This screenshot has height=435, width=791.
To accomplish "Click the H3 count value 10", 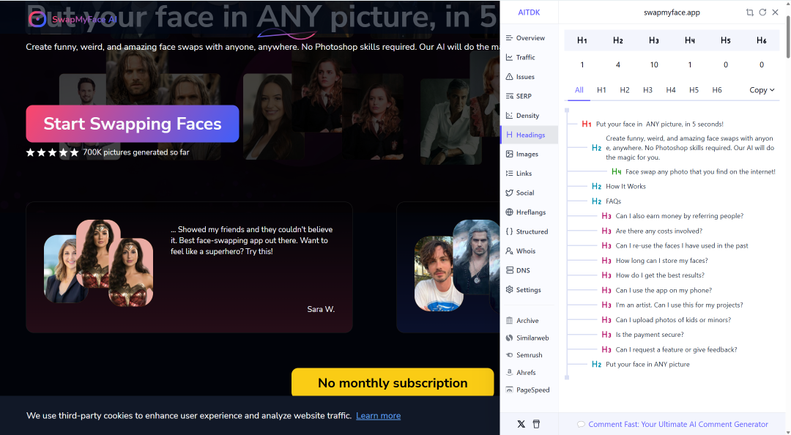I will click(x=654, y=64).
